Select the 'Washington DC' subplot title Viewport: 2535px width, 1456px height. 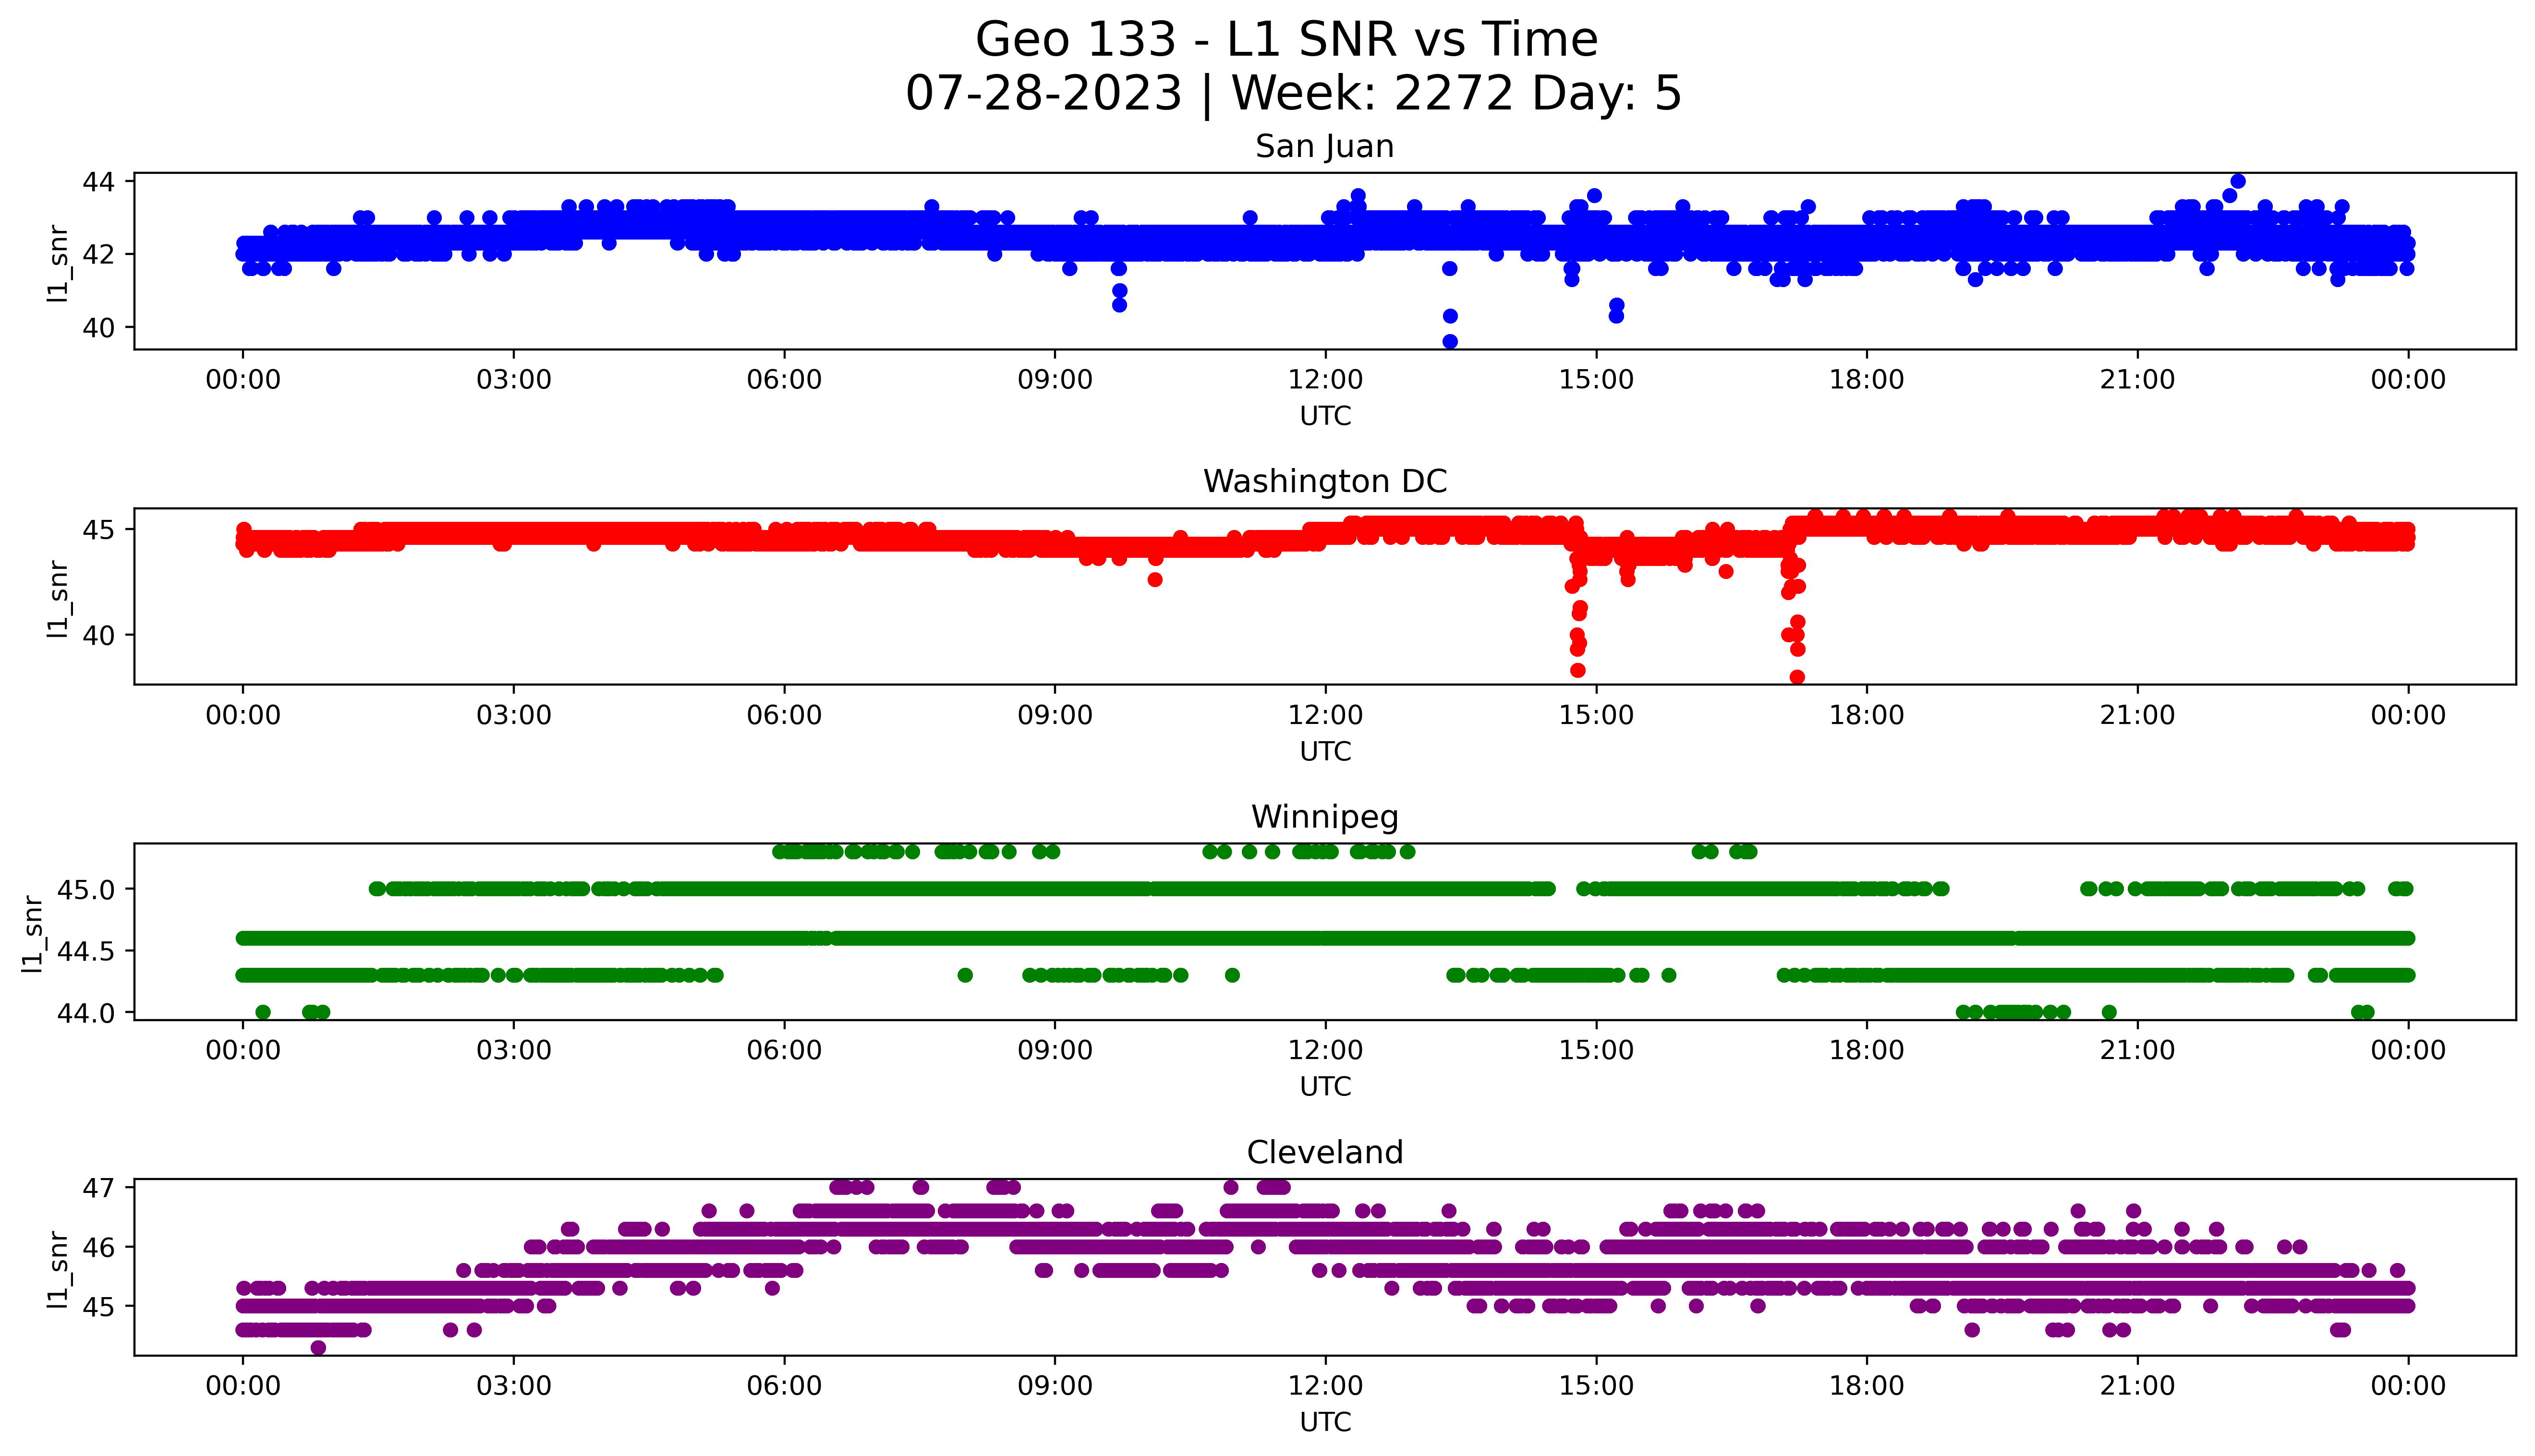pos(1324,482)
